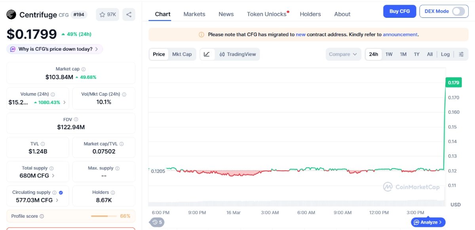Expand Total supply 680M CFG details
Viewport: 475px width, 230px height.
(53, 176)
